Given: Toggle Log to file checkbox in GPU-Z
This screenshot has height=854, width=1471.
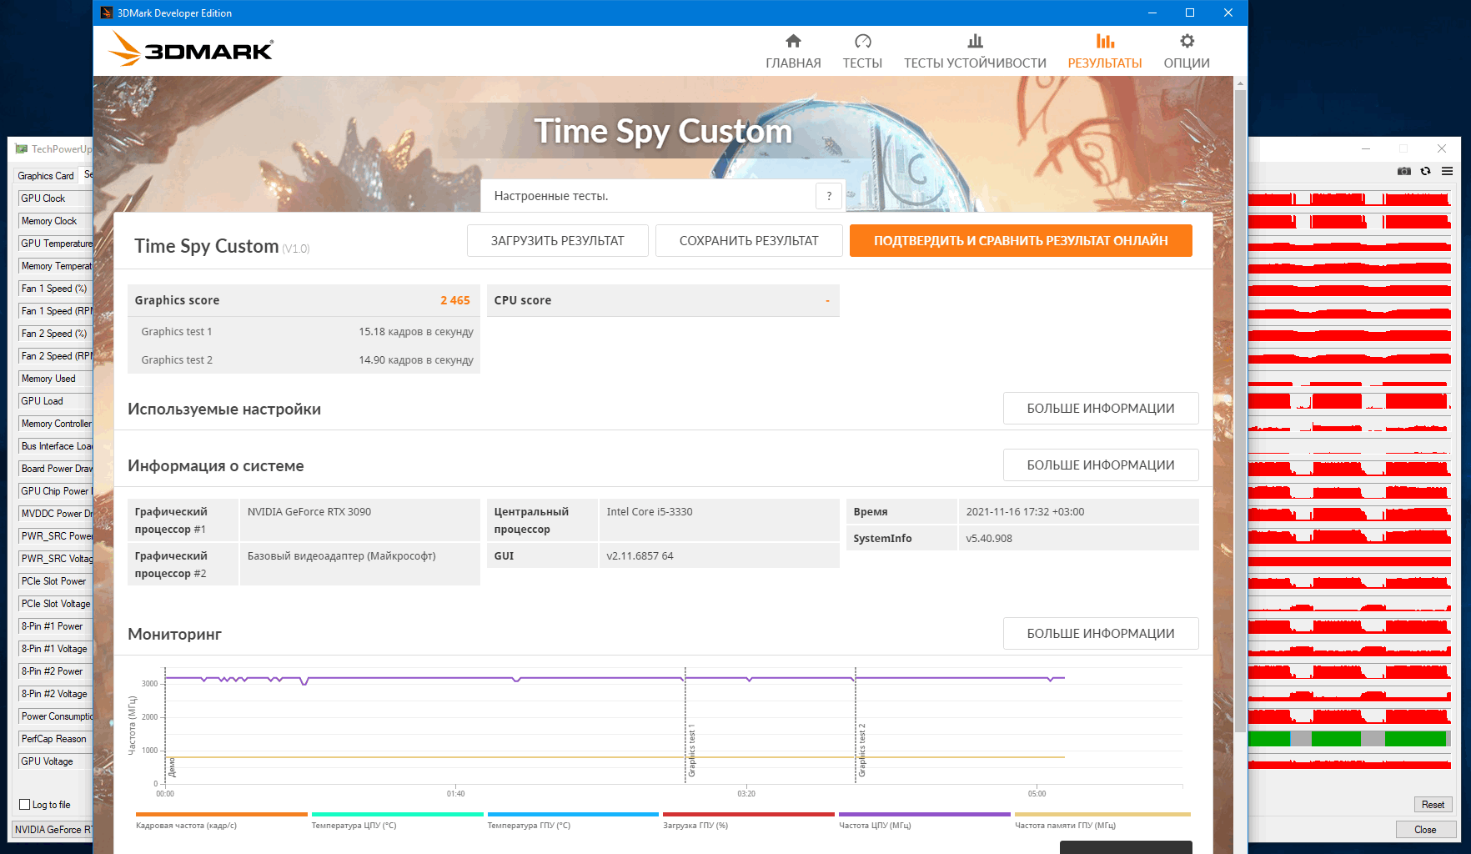Looking at the screenshot, I should pos(25,805).
